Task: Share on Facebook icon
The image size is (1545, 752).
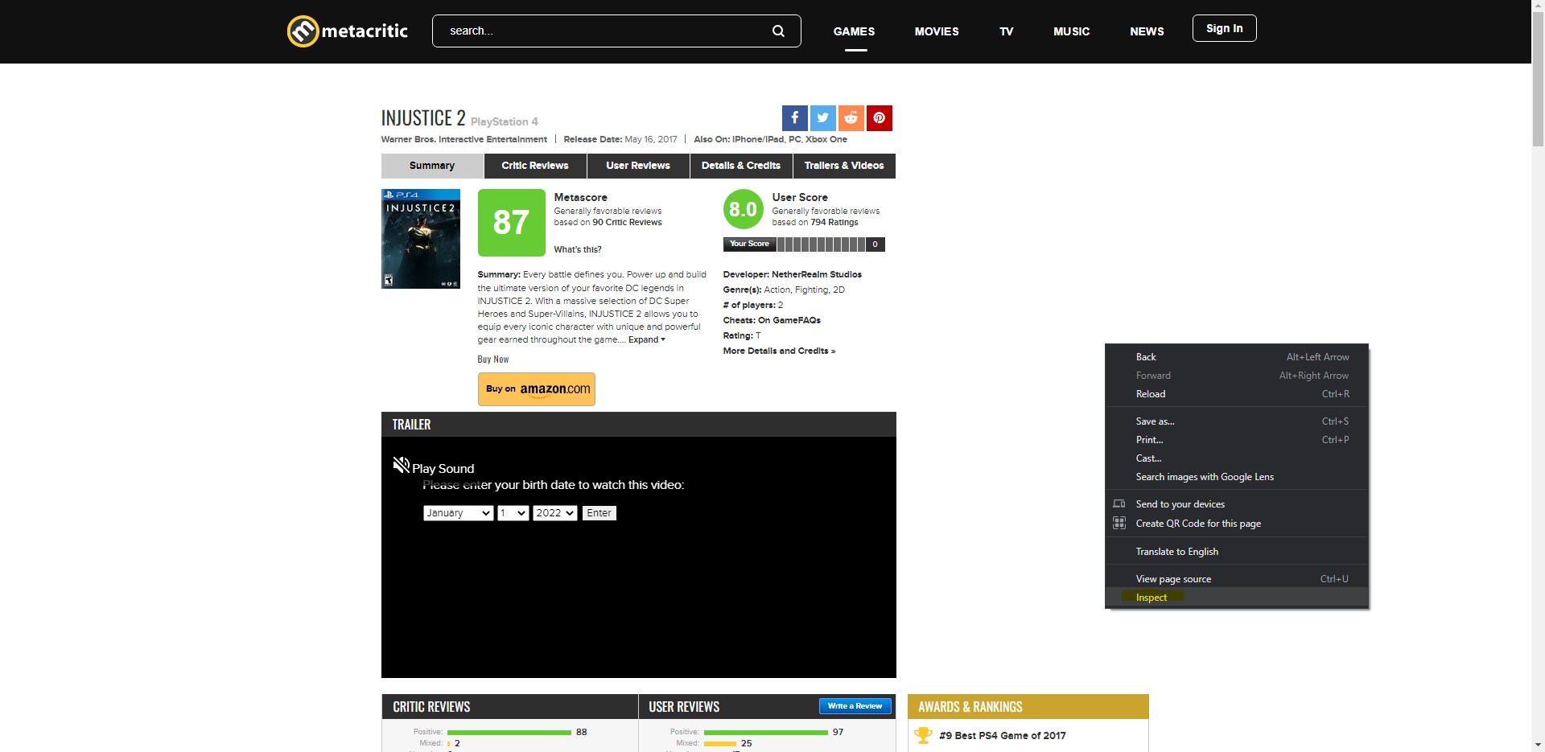Action: [794, 118]
